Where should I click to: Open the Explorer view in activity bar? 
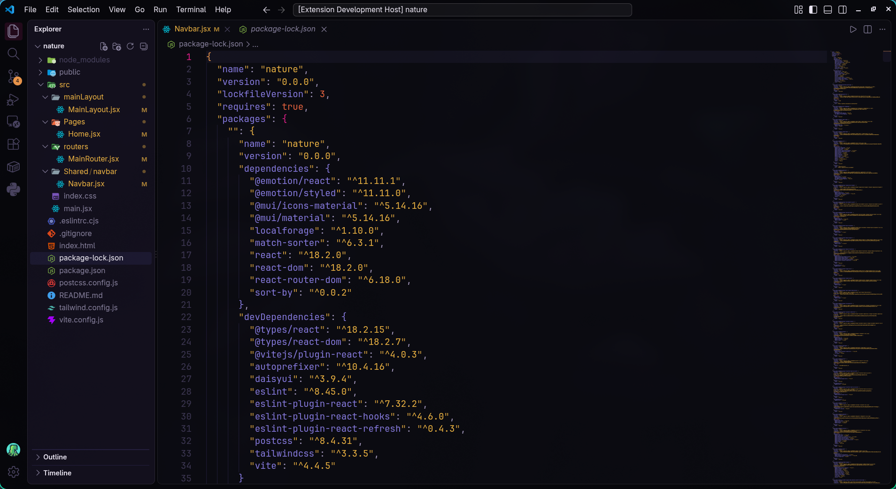point(13,31)
